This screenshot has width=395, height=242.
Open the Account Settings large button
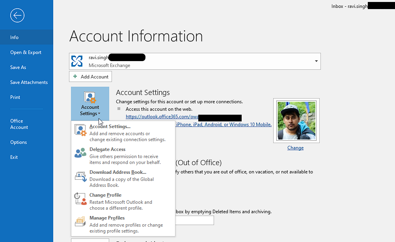(90, 104)
